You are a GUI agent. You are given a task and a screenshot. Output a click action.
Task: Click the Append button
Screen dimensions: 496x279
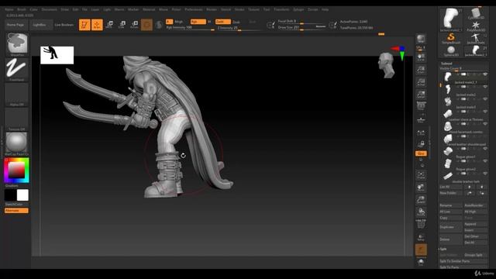475,224
